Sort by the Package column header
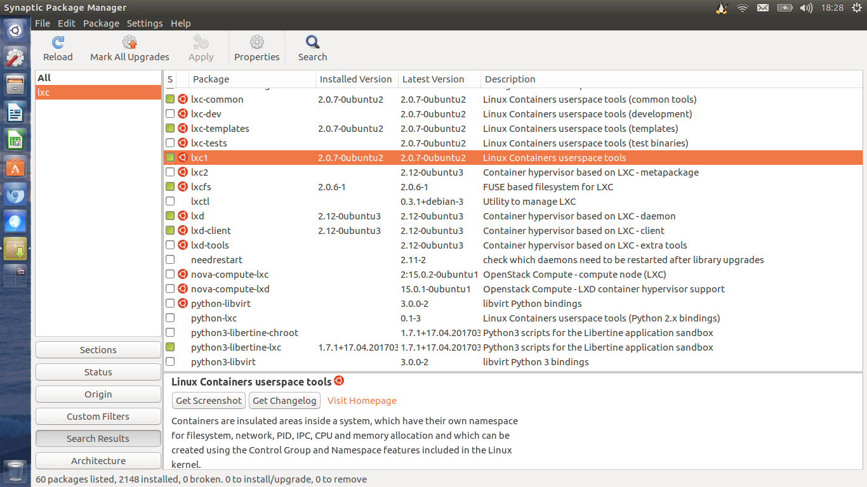The image size is (867, 487). click(252, 79)
